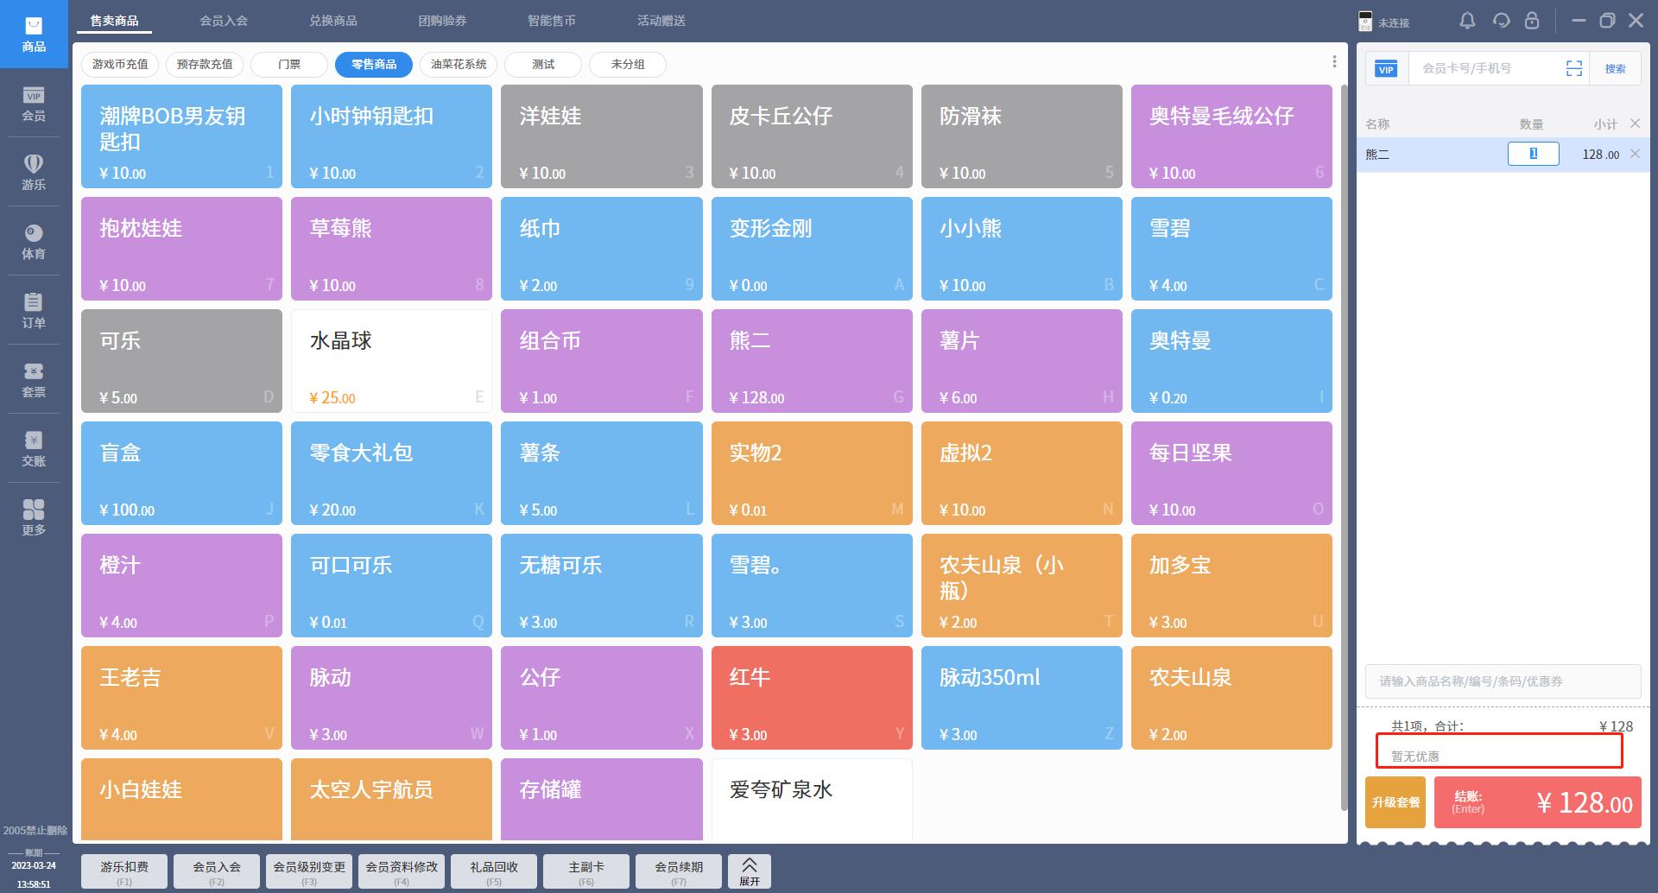Switch to the 会员入会 tab
Image resolution: width=1658 pixels, height=893 pixels.
[224, 21]
